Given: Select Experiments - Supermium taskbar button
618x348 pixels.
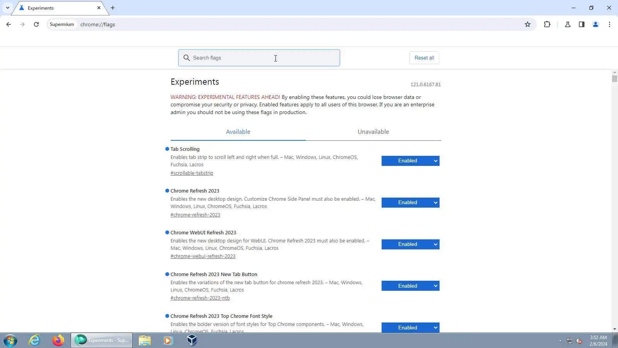Looking at the screenshot, I should (x=102, y=340).
